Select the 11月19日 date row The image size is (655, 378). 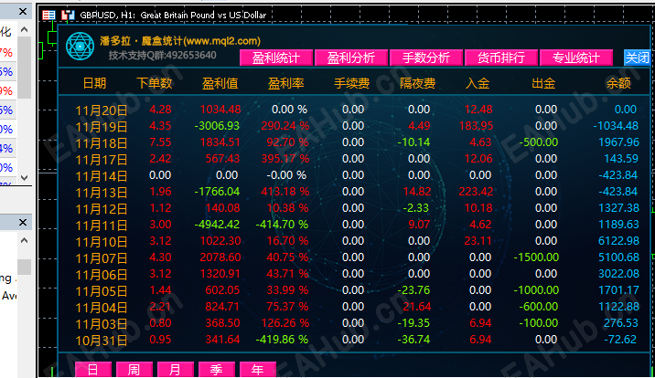pos(102,127)
